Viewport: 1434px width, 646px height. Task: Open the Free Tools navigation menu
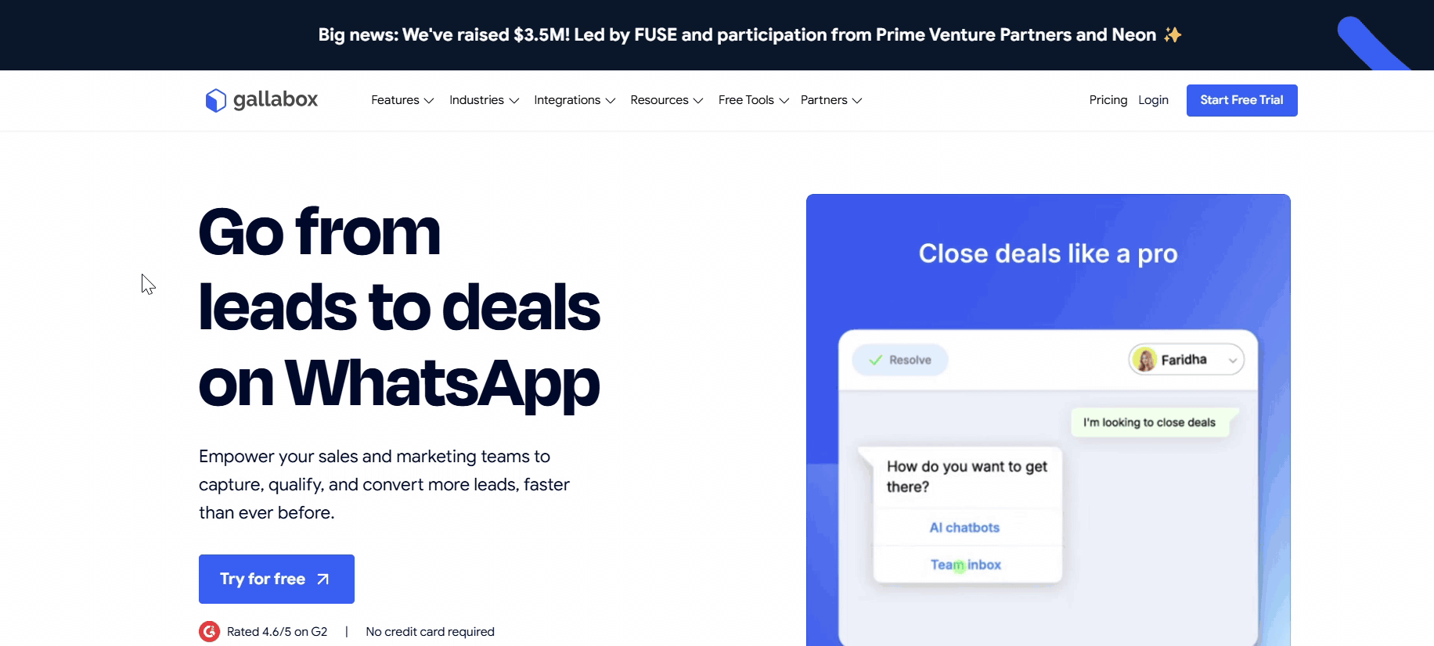[x=753, y=100]
